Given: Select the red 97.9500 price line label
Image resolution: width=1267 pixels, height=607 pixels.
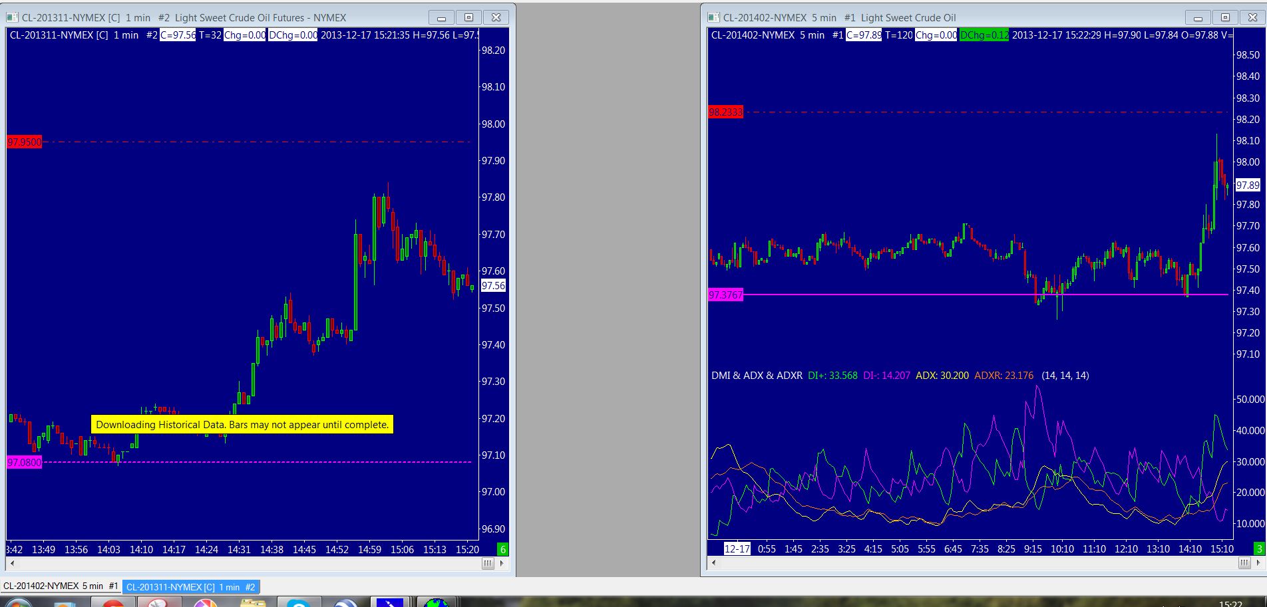Looking at the screenshot, I should 25,142.
